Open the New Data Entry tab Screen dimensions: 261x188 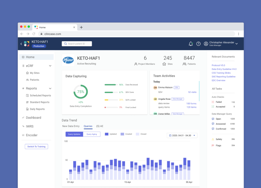(x=71, y=126)
